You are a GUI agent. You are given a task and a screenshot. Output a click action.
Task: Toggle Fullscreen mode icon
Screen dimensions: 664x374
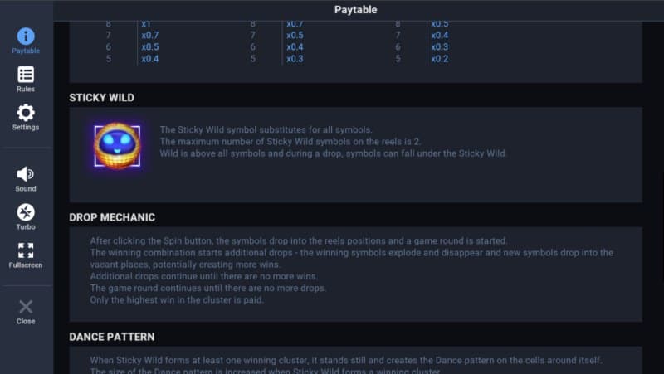26,250
